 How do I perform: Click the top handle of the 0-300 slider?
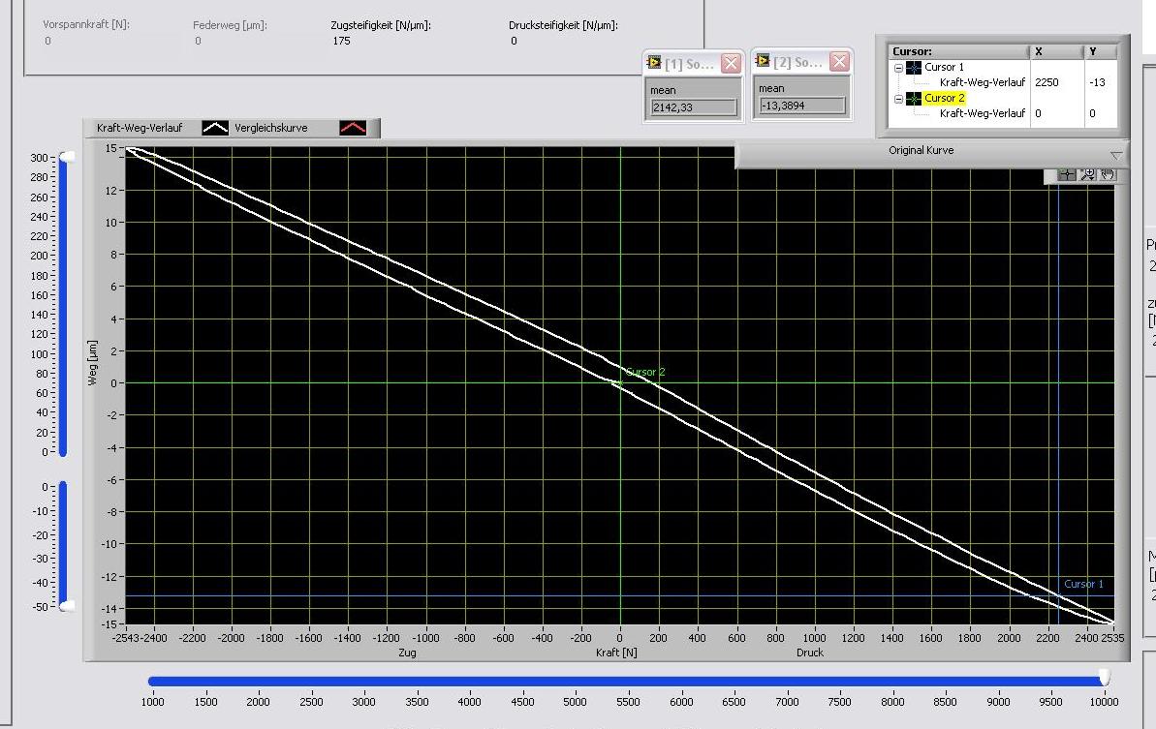[x=66, y=157]
